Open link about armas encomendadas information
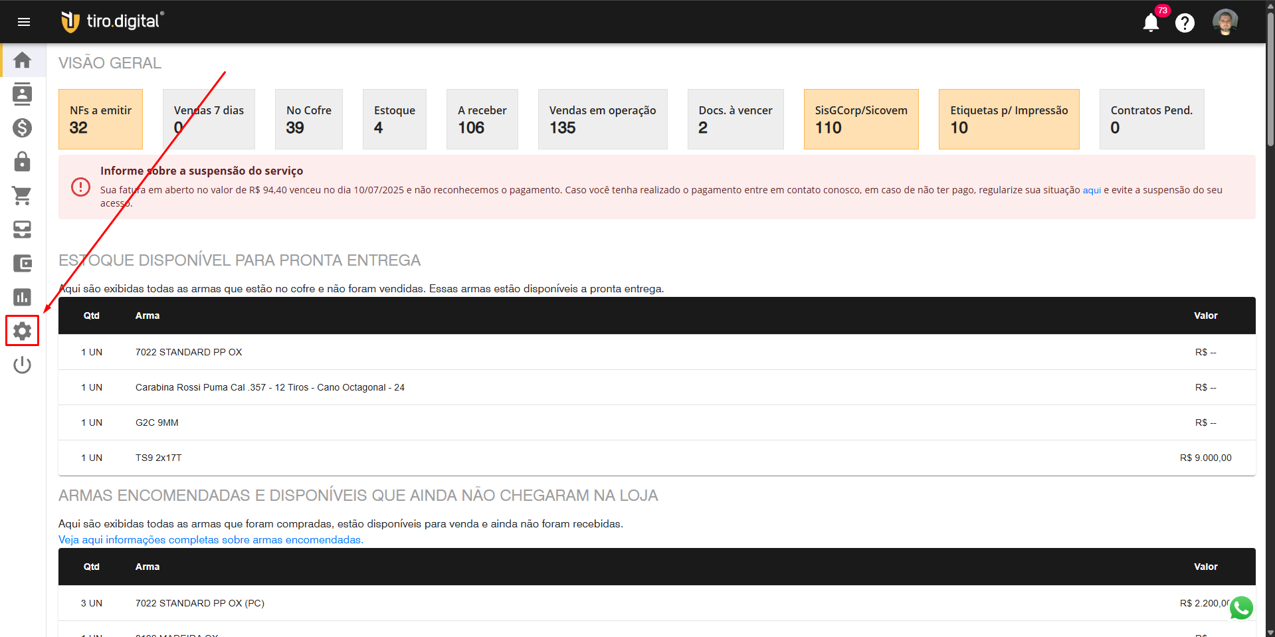The height and width of the screenshot is (637, 1275). point(211,540)
